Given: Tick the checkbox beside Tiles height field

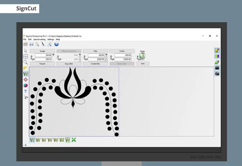Looking at the screenshot, I should pos(106,60).
